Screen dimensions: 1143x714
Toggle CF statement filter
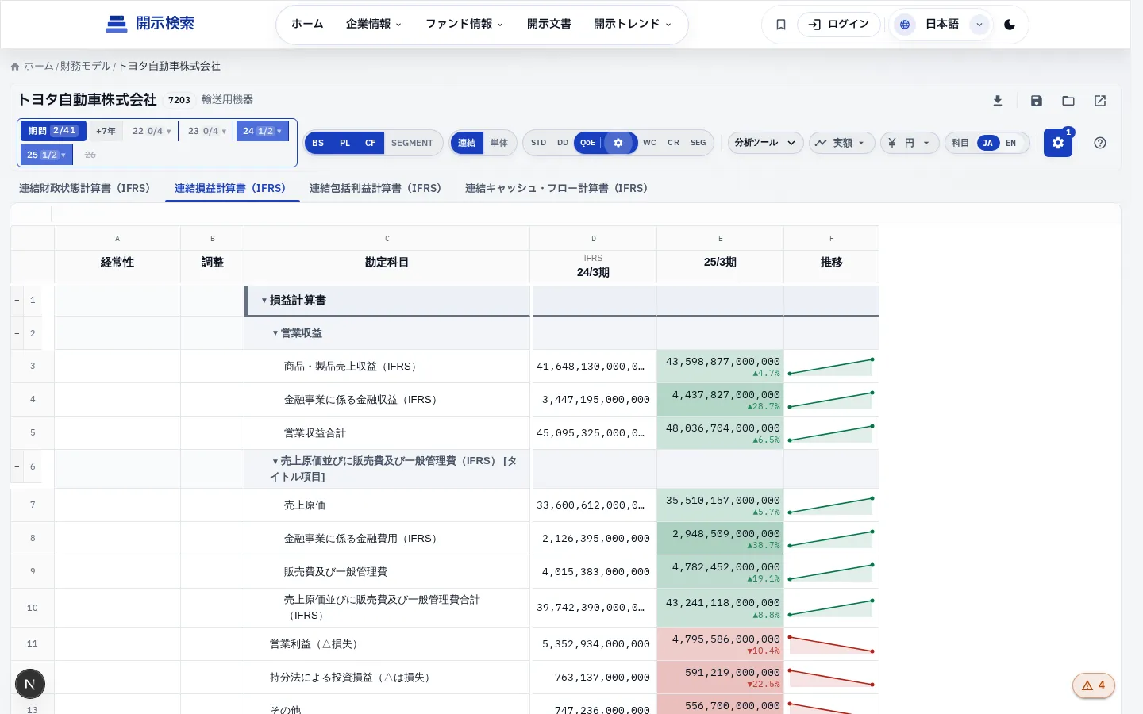(371, 143)
